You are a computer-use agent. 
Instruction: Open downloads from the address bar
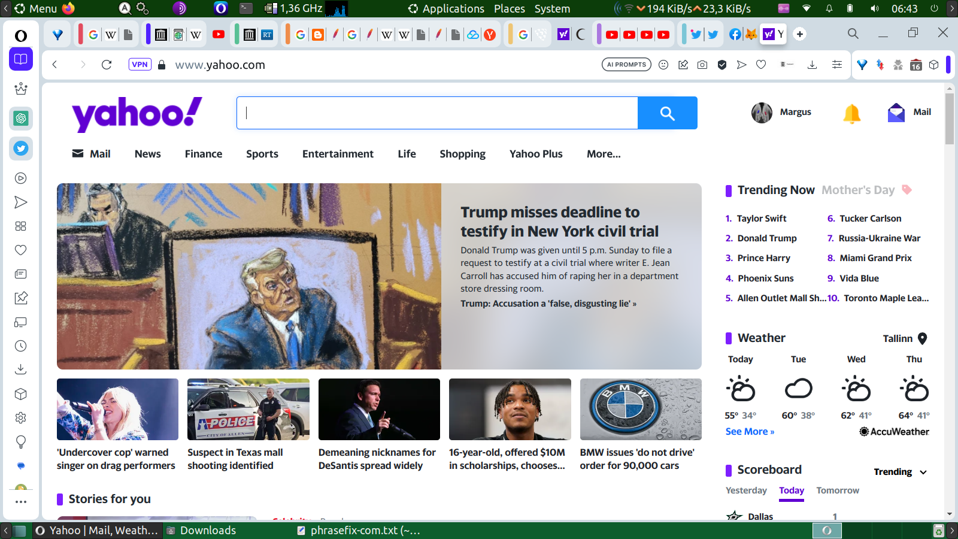pos(812,65)
